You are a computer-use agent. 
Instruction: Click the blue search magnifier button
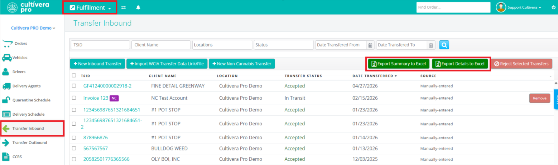(444, 45)
